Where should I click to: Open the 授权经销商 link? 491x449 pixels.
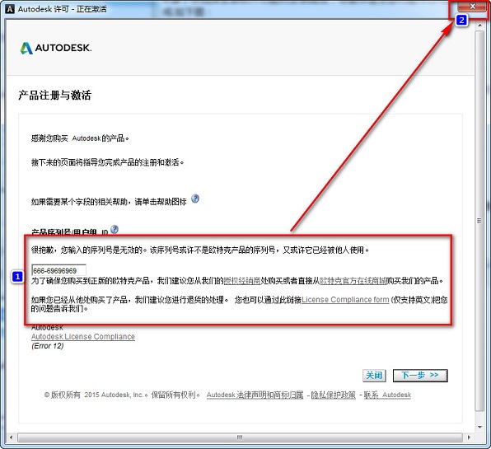click(x=242, y=281)
